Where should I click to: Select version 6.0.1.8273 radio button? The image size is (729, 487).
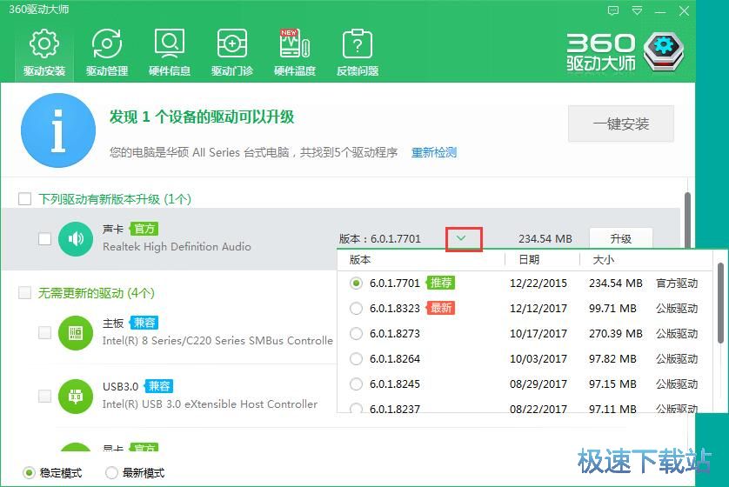pos(356,333)
